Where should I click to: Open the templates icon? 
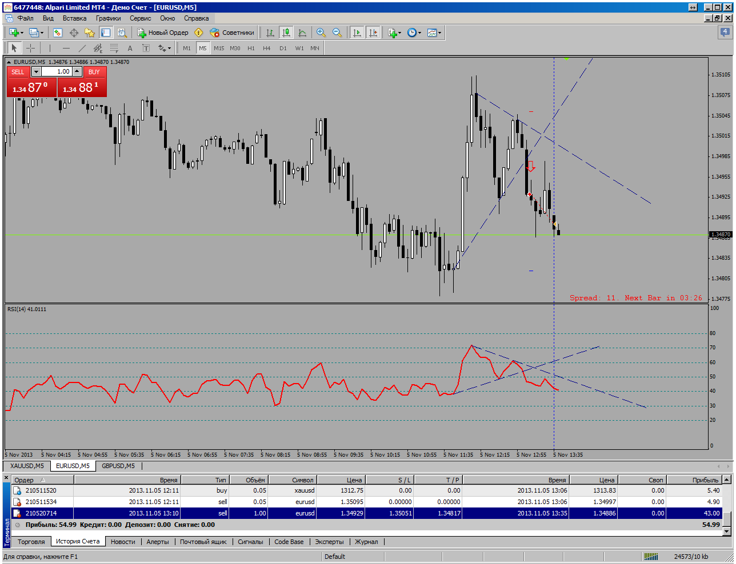[431, 33]
